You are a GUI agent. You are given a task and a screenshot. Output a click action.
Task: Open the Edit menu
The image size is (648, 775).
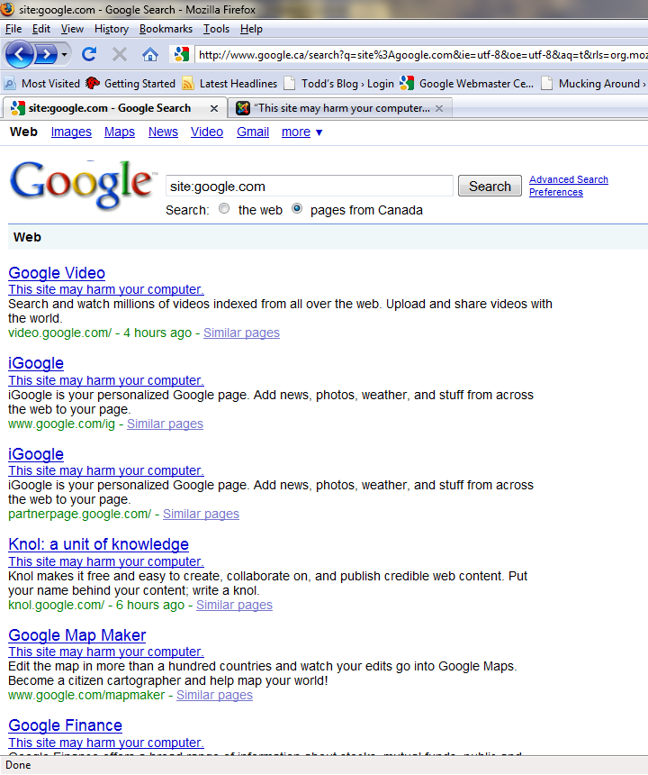click(x=41, y=29)
